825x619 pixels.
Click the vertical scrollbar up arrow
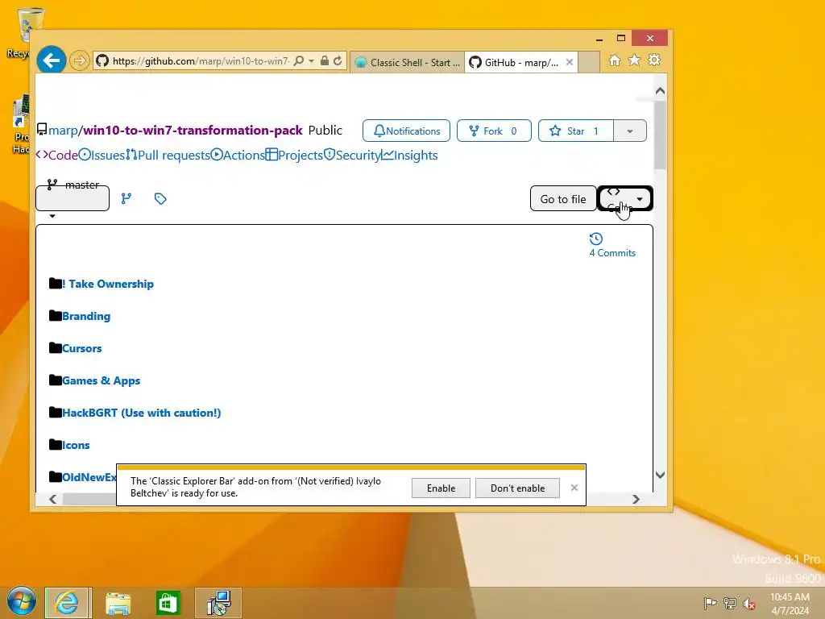661,91
